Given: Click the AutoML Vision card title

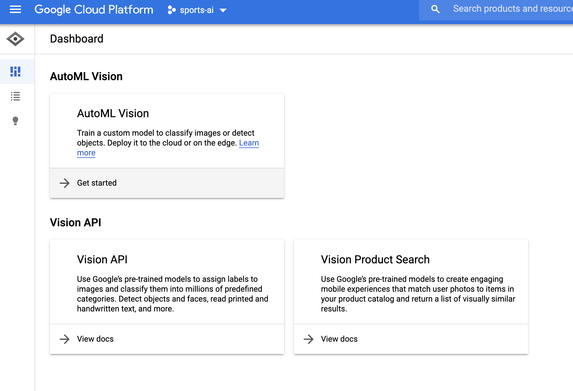Looking at the screenshot, I should coord(113,113).
